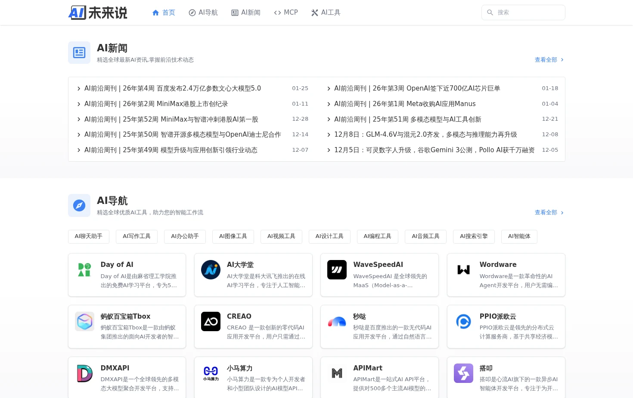The height and width of the screenshot is (398, 633).
Task: Open news 12月5日 可灵数字人升级
Action: click(x=434, y=150)
